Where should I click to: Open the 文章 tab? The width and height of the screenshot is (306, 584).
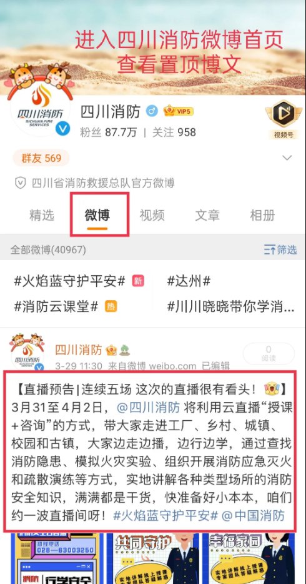pyautogui.click(x=207, y=215)
